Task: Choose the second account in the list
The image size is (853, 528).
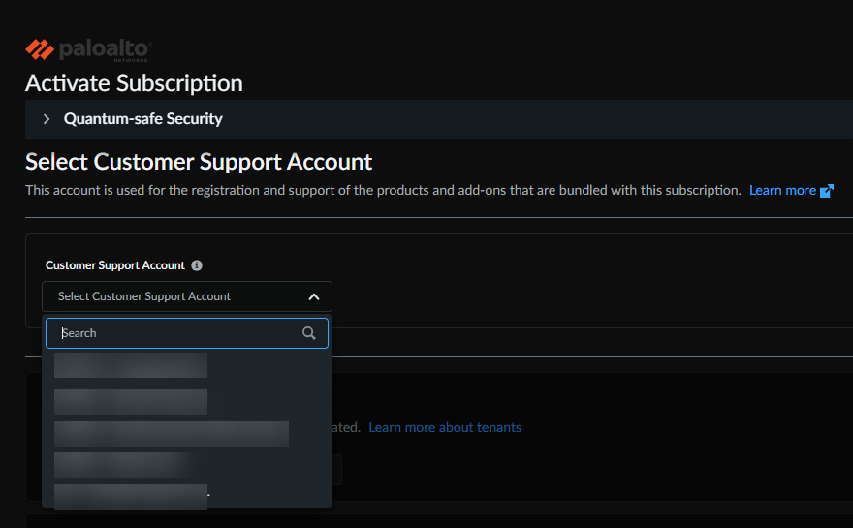Action: [131, 402]
